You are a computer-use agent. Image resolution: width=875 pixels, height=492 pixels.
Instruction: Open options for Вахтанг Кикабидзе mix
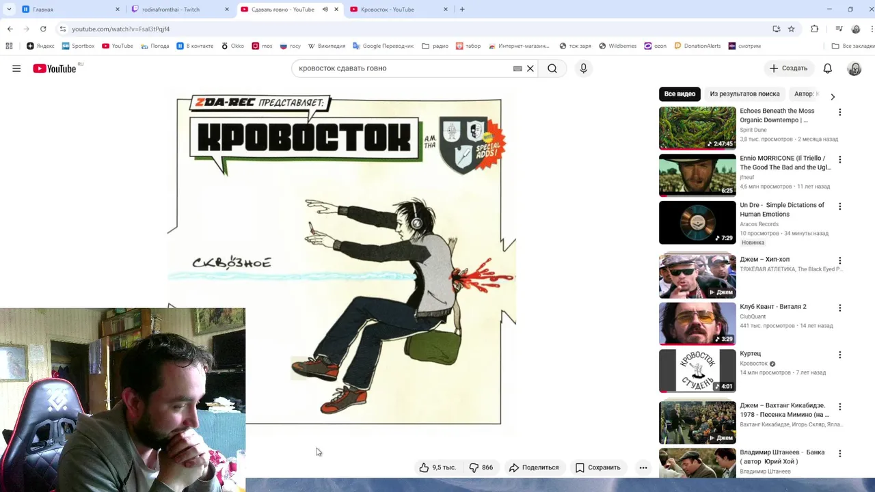840,407
